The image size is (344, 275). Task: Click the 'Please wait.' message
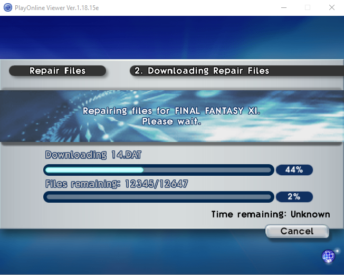[171, 121]
